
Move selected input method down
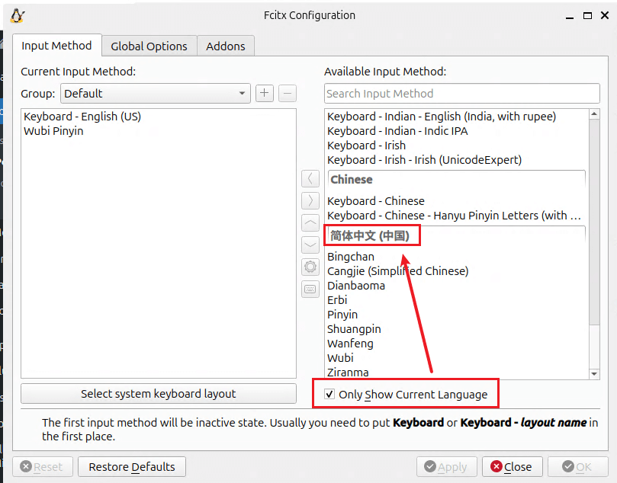point(310,245)
